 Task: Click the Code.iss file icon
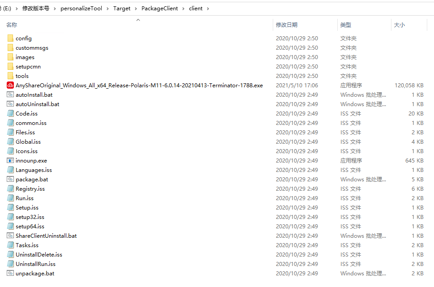pos(10,113)
